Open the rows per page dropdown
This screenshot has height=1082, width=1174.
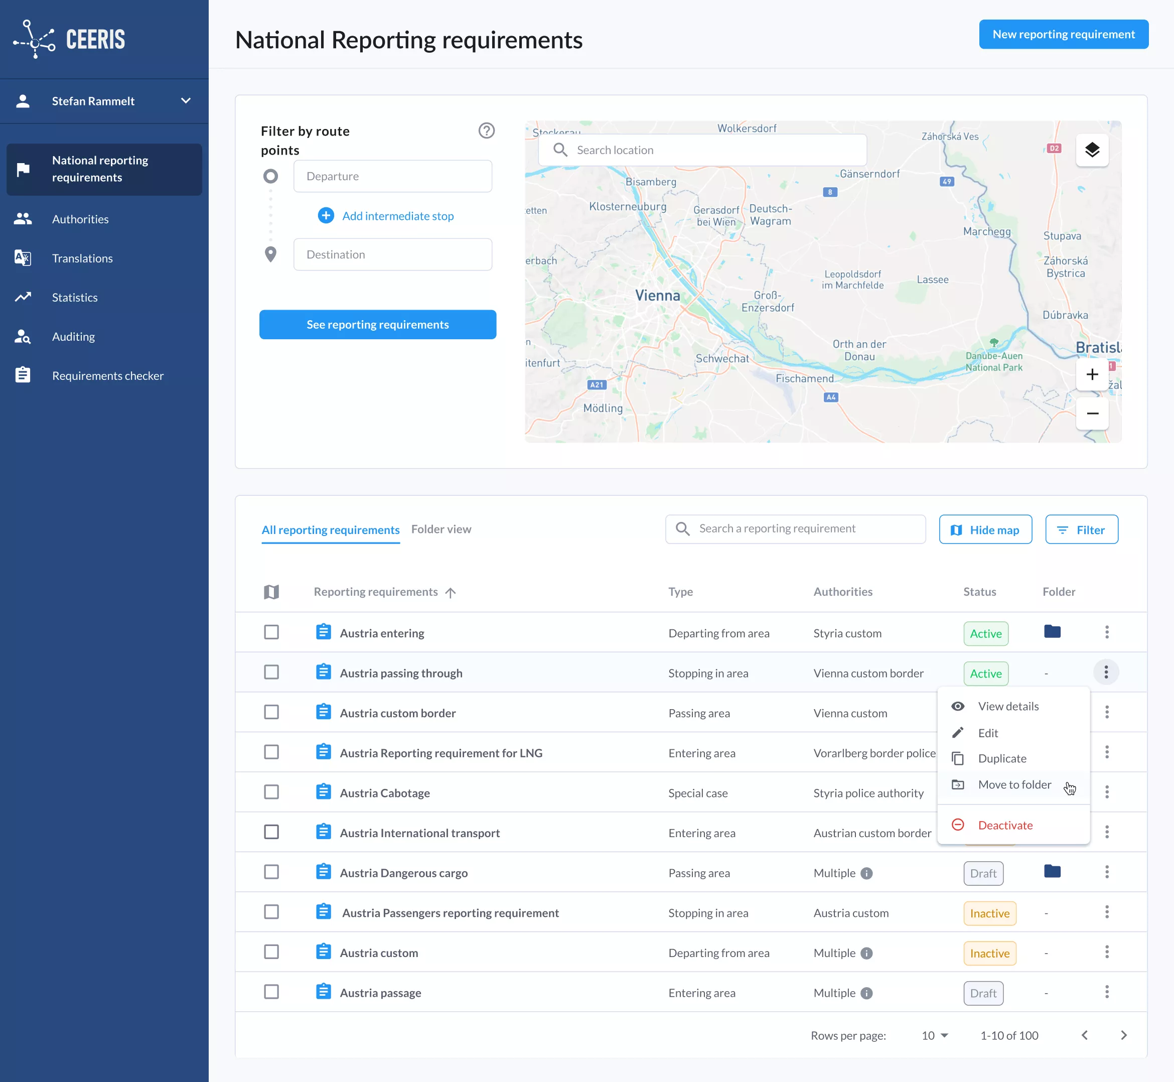[x=935, y=1035]
